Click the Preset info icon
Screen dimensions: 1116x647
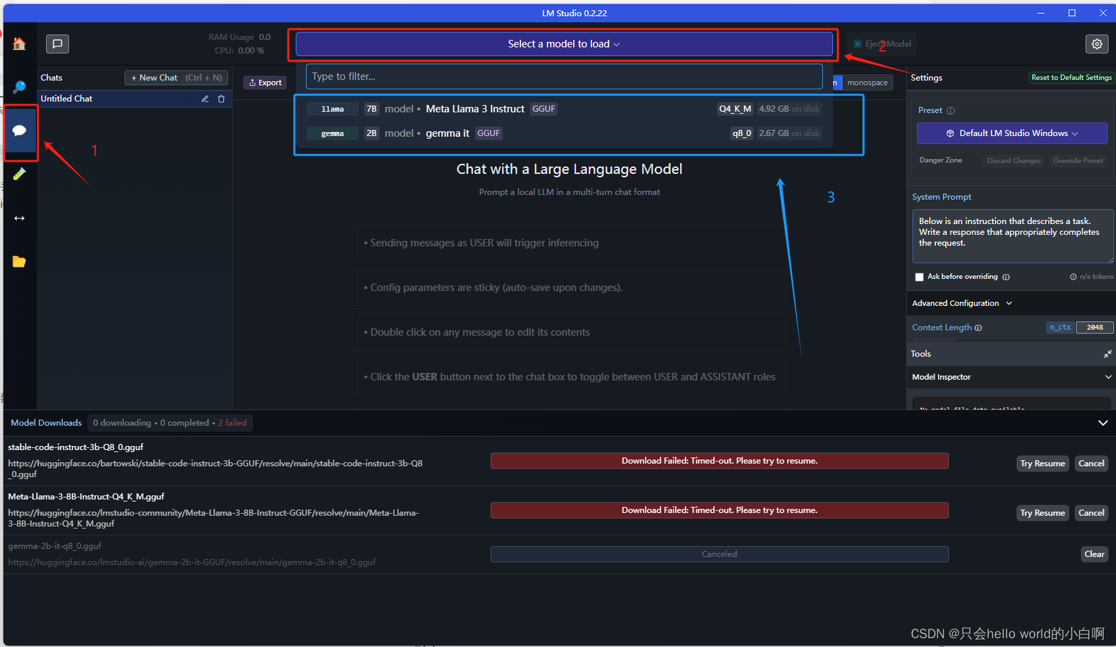[950, 111]
